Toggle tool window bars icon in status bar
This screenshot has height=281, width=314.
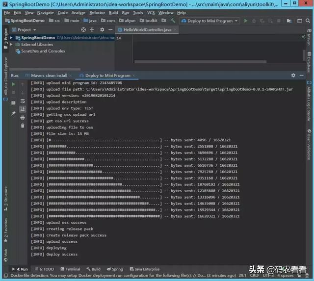[6, 276]
